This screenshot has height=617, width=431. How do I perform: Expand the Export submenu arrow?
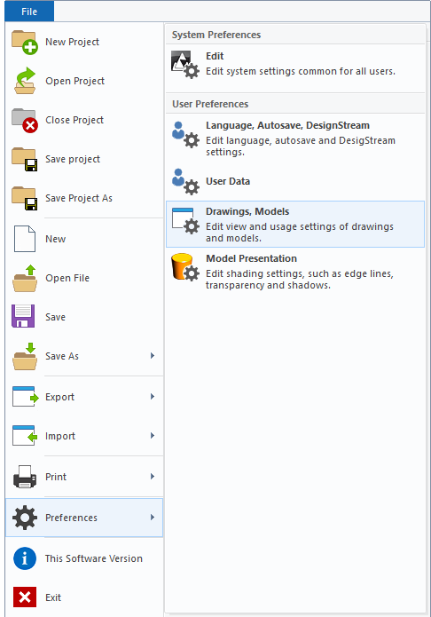(x=153, y=397)
